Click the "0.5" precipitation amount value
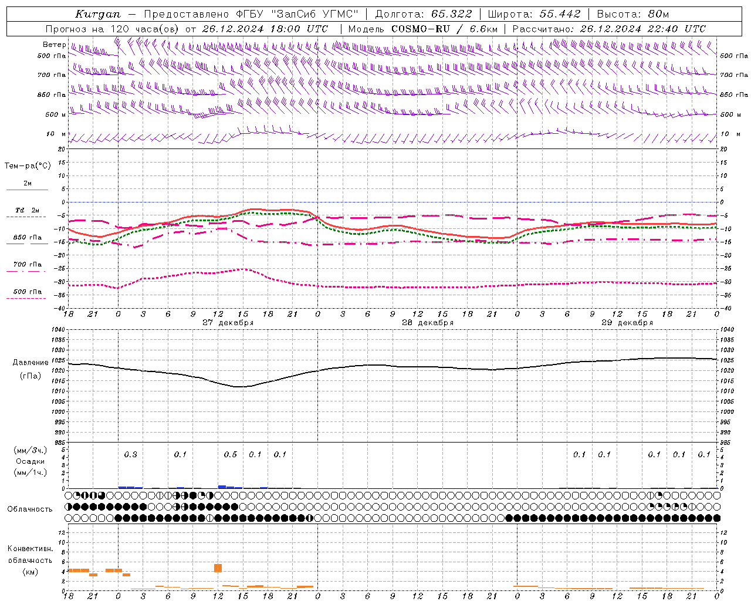Image resolution: width=751 pixels, height=601 pixels. pos(231,454)
